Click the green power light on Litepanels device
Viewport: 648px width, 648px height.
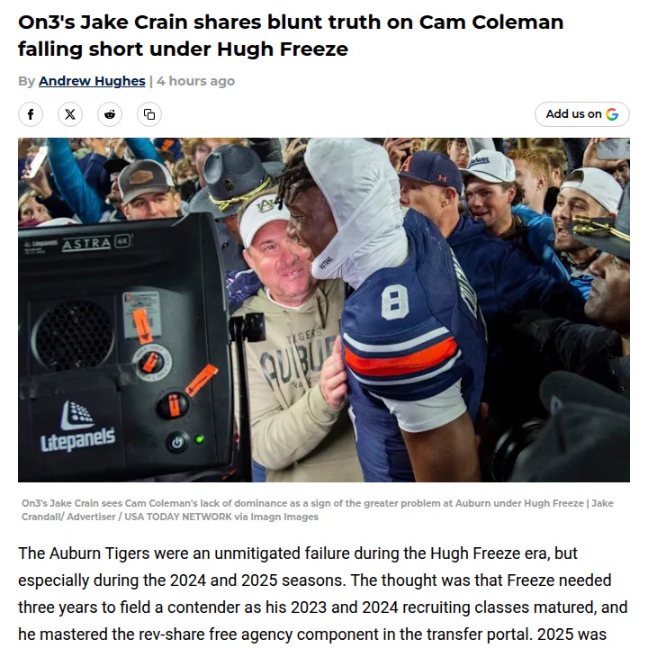[x=200, y=440]
